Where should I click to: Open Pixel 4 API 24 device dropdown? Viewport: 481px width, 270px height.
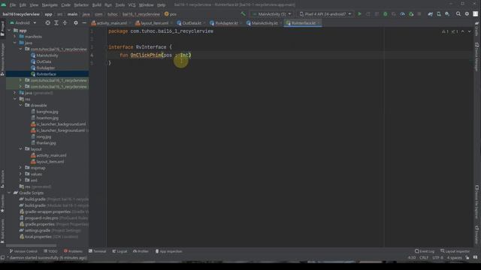click(x=325, y=14)
